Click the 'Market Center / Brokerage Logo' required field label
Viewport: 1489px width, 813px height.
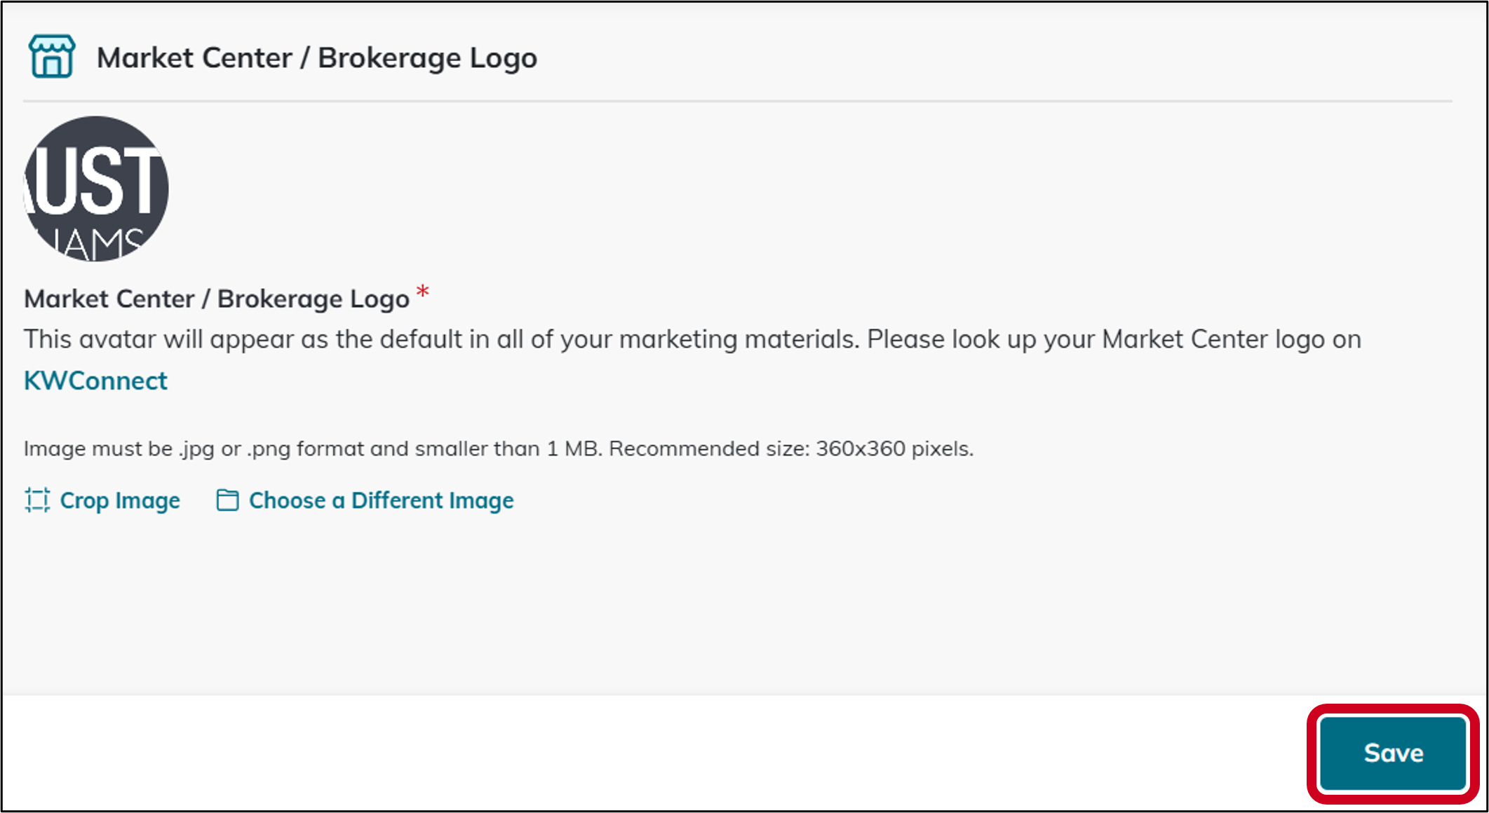[x=217, y=299]
